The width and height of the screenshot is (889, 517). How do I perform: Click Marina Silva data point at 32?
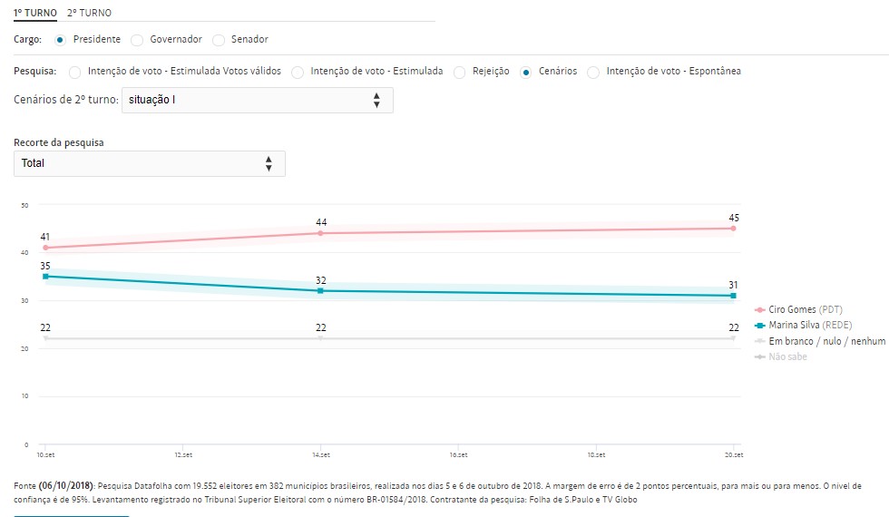click(x=320, y=291)
